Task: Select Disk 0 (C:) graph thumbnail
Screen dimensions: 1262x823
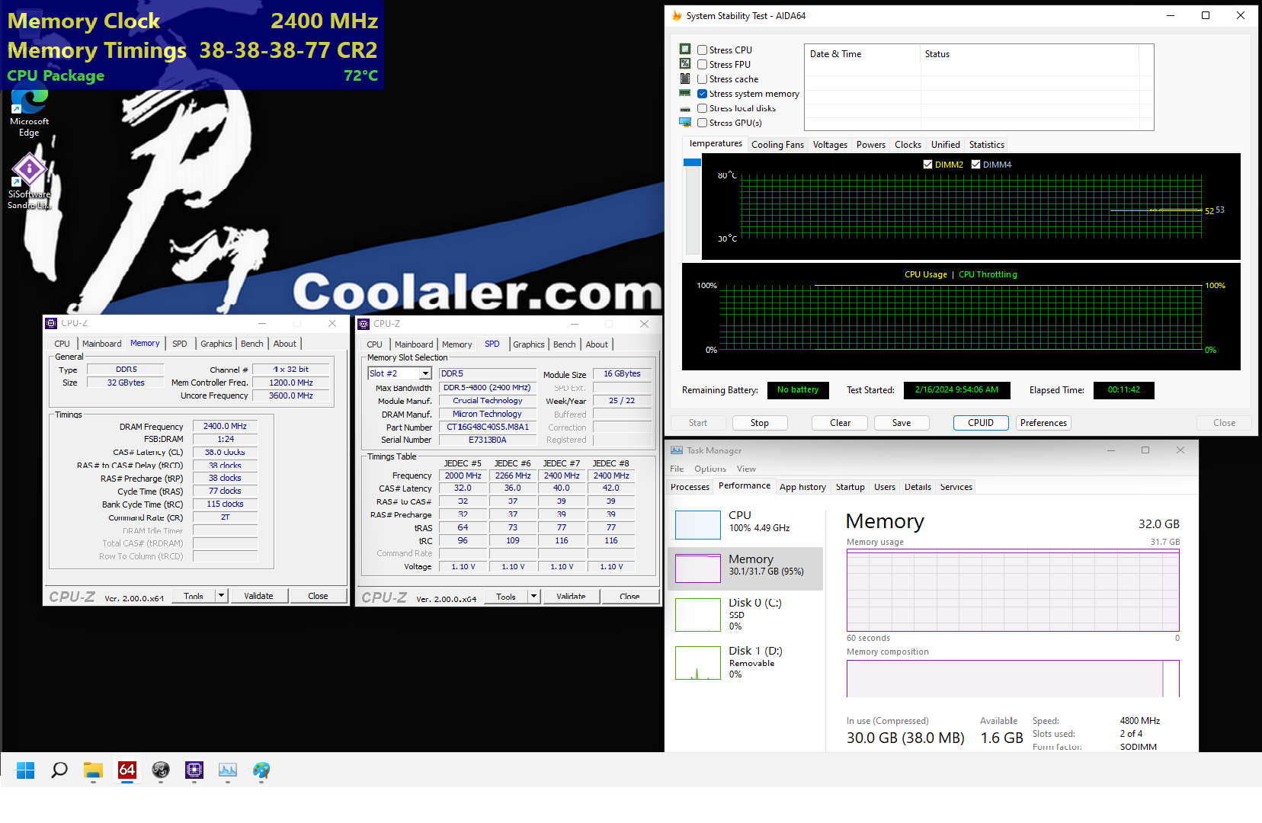Action: [x=698, y=615]
